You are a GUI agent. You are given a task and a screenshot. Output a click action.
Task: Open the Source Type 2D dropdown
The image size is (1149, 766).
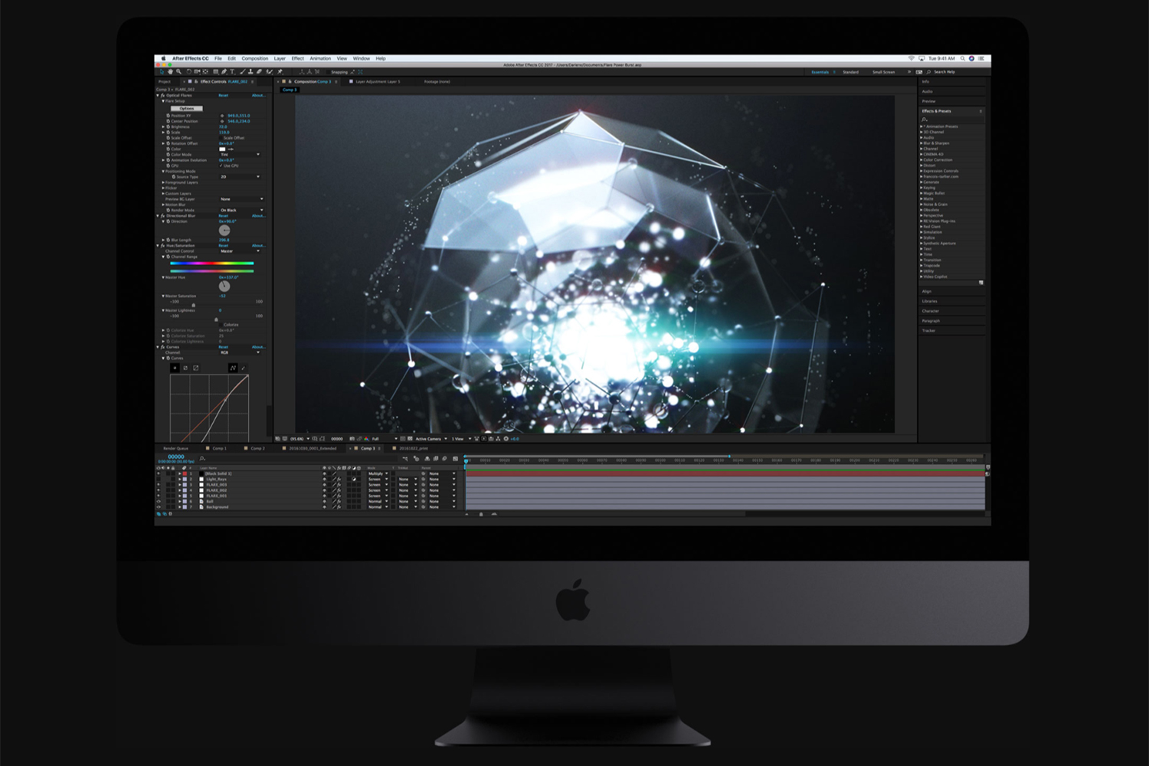240,177
